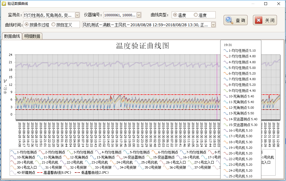Click the 12-死角测点 line icon in the legend

click(x=67, y=157)
